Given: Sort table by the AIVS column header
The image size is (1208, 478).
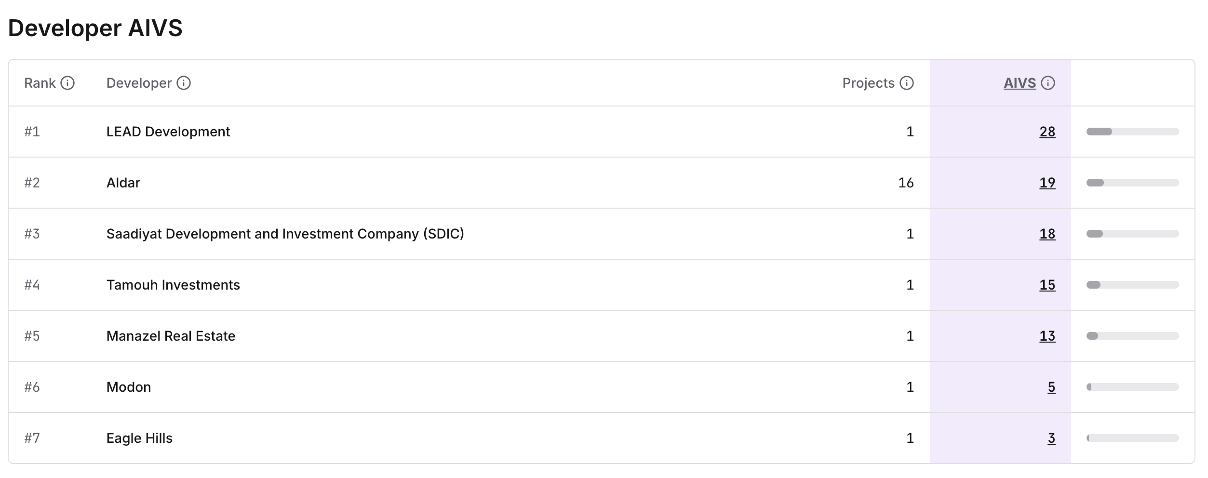Looking at the screenshot, I should tap(1020, 83).
